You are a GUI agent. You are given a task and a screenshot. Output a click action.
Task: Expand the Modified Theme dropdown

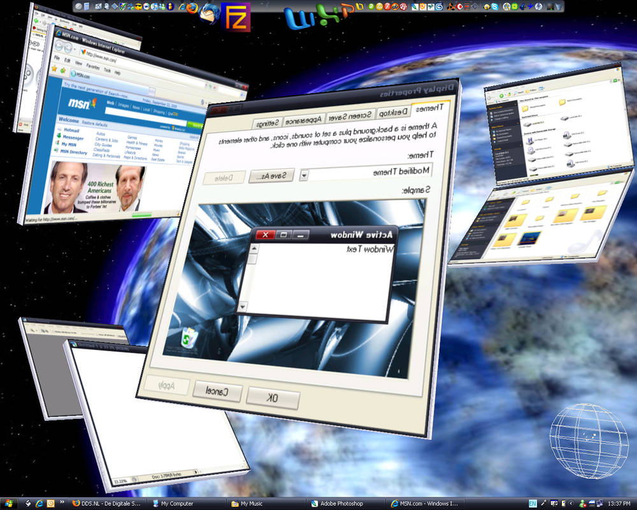pos(305,176)
